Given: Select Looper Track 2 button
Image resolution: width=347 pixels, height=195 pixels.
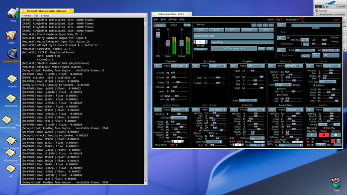Looking at the screenshot, I should (x=338, y=141).
